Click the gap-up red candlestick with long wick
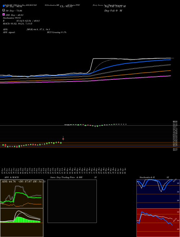Screen dimensions: 180x237 point(63,138)
